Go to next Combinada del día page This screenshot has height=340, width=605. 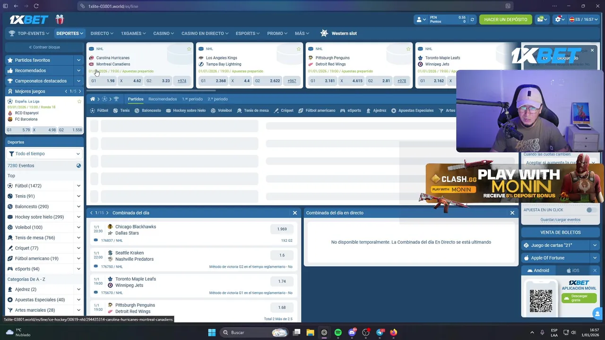107,213
